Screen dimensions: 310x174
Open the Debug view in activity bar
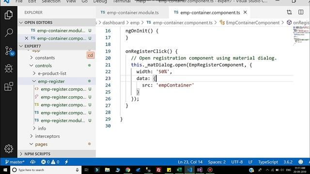tap(9, 69)
